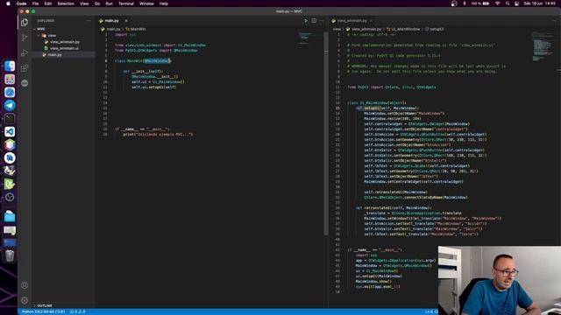The width and height of the screenshot is (561, 315).
Task: Click MainWin breadcrumb in main.py editor
Action: point(136,29)
